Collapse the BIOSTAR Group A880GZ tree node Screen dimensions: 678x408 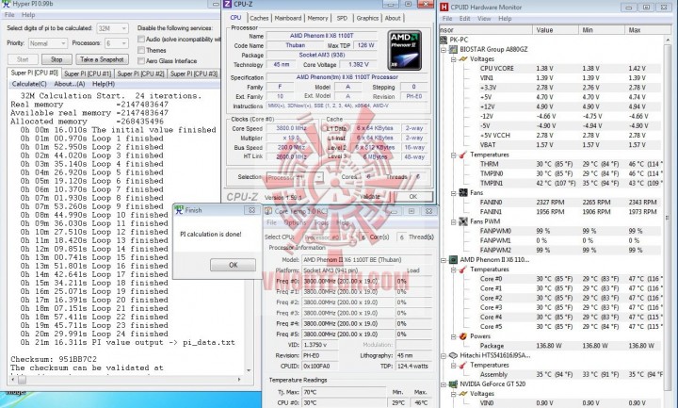pyautogui.click(x=444, y=50)
